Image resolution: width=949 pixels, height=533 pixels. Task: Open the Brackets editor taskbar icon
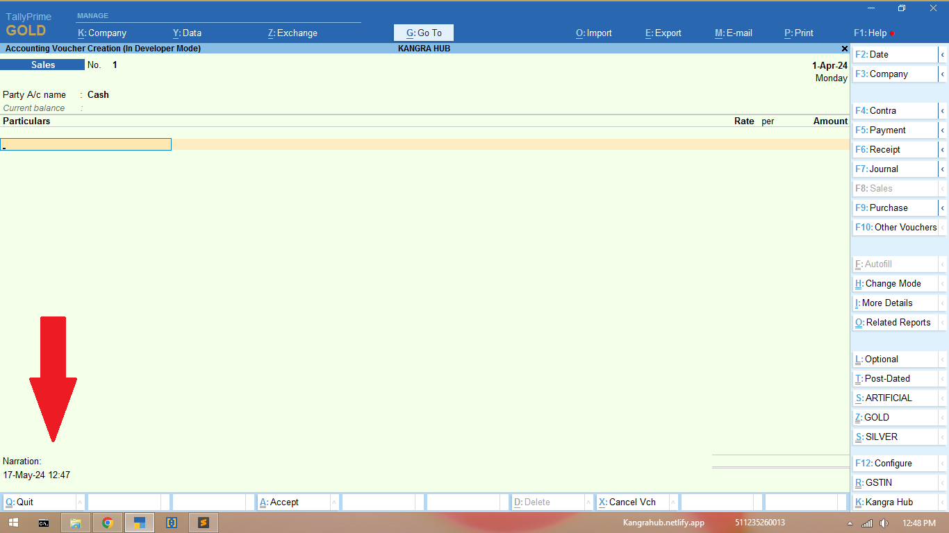172,523
